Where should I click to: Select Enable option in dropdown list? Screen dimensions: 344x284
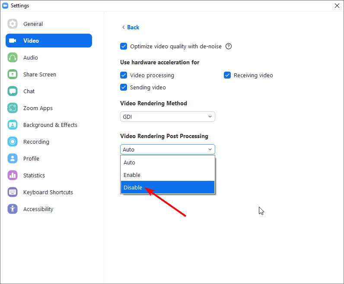tap(168, 175)
